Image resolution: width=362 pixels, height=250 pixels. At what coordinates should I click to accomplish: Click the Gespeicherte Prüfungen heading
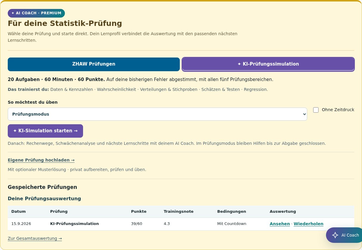click(x=42, y=187)
